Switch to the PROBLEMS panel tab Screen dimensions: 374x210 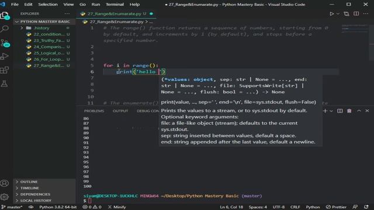(x=94, y=111)
